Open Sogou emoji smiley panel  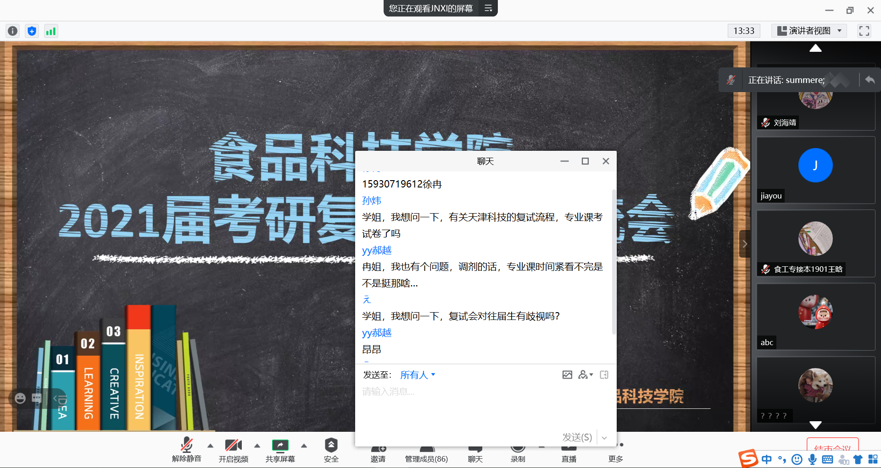click(x=797, y=459)
